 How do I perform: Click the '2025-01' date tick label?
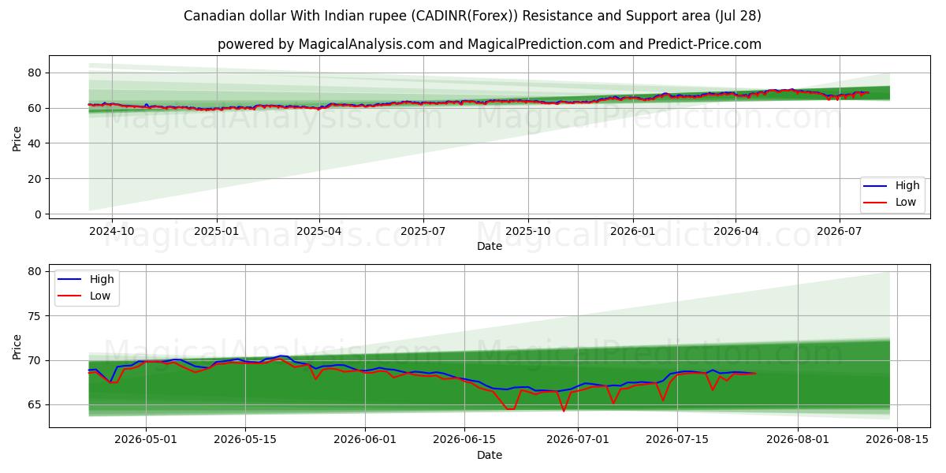[x=216, y=231]
